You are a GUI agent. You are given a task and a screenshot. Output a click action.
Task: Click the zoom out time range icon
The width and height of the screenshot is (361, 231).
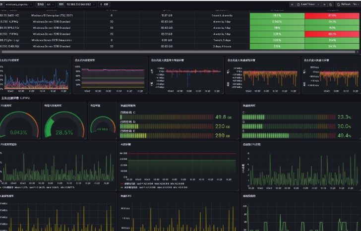[329, 4]
